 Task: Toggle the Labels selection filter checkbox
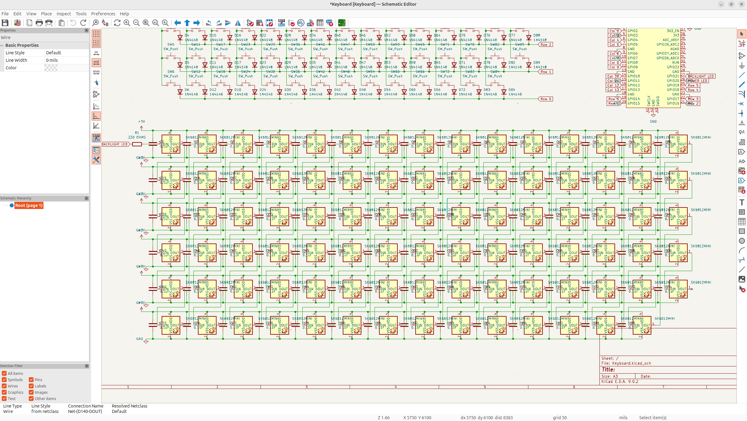tap(31, 386)
